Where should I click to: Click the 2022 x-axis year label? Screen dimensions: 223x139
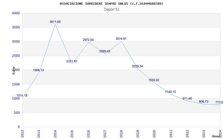(187, 133)
